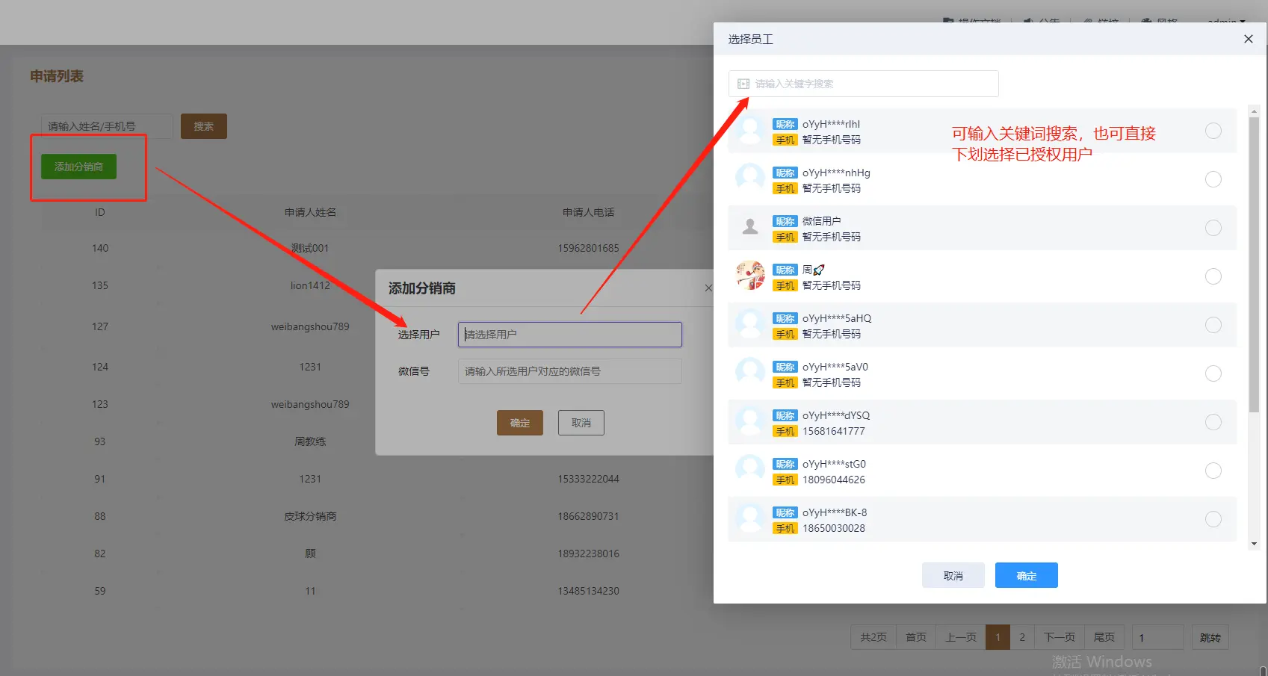Screen dimensions: 1268x676
Task: Click the gray silhouette avatar of 微信用户
Action: coord(750,227)
